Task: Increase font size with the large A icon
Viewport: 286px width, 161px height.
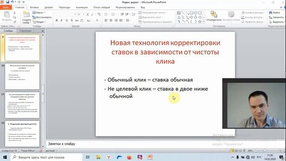Action: coord(88,14)
